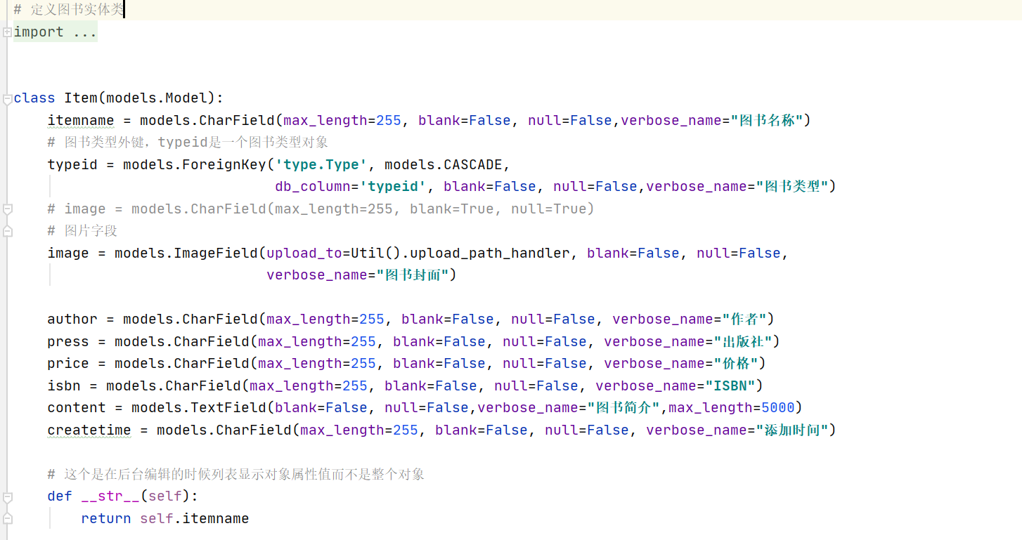Viewport: 1022px width, 540px height.
Task: Click the 'createtime' variable
Action: tap(89, 430)
